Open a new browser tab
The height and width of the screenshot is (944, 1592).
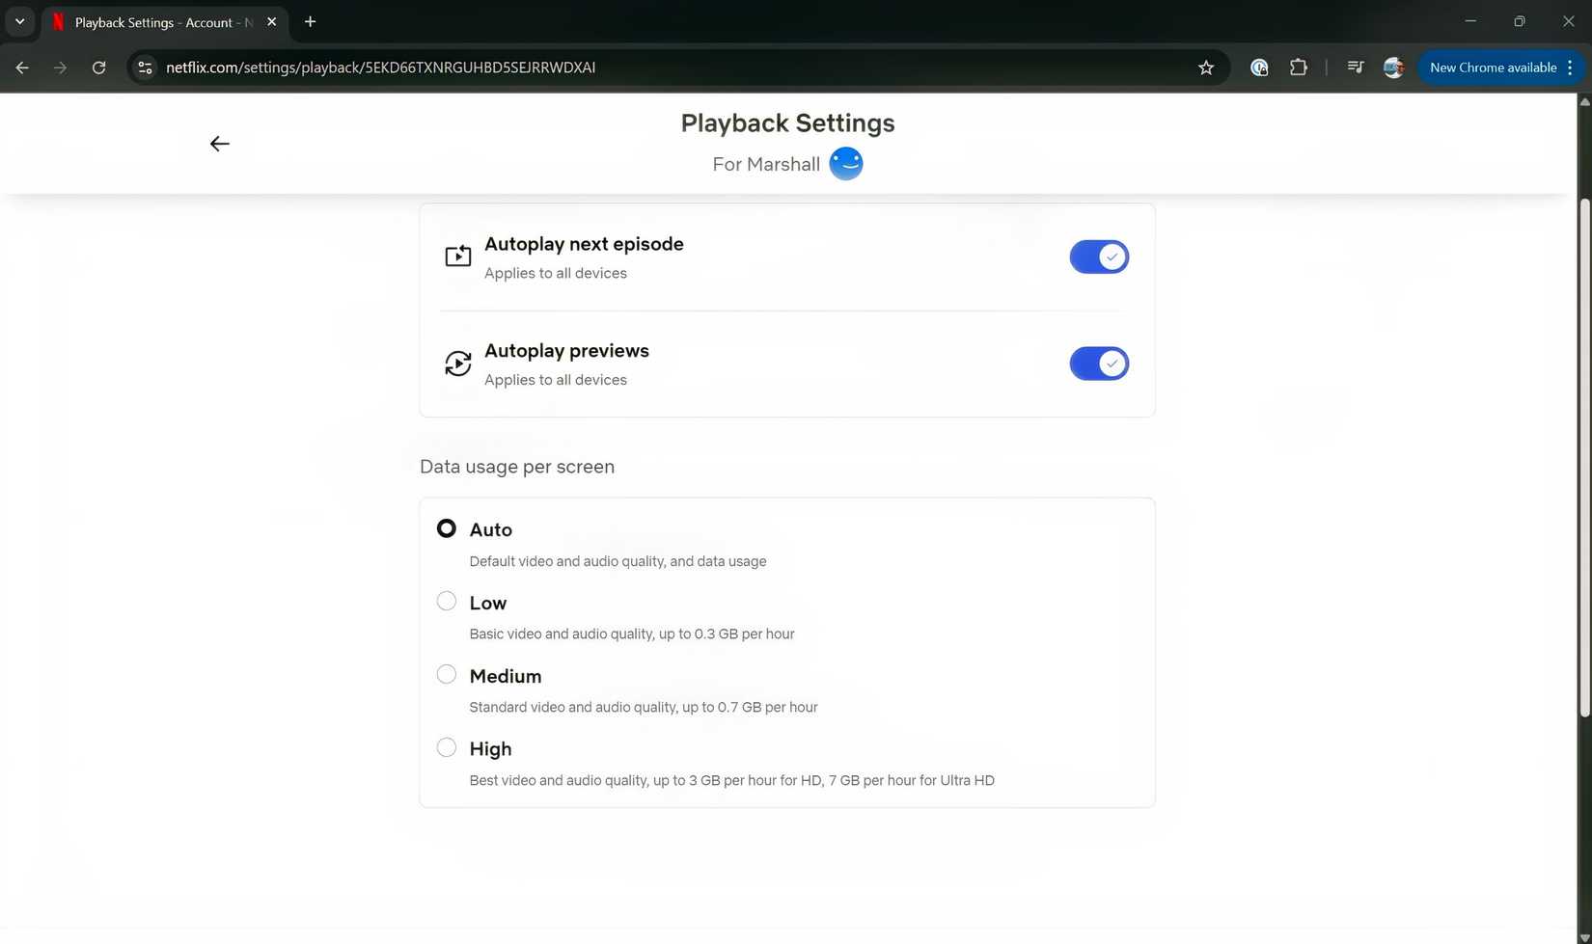pos(311,21)
